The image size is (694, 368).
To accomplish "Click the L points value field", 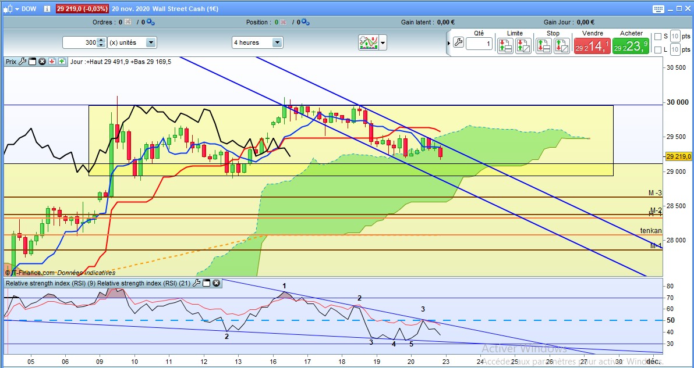I will tap(675, 49).
